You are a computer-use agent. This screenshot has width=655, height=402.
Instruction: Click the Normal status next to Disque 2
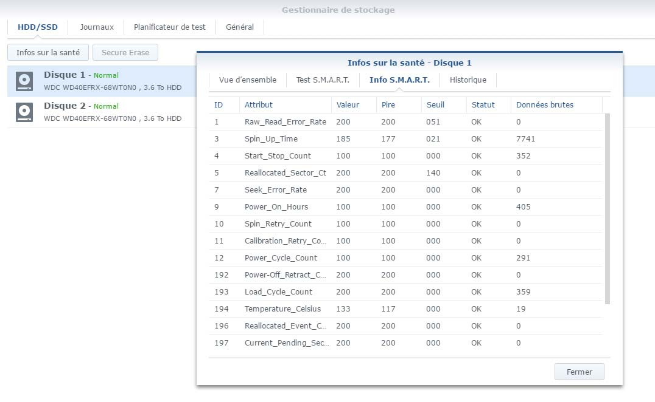point(106,106)
